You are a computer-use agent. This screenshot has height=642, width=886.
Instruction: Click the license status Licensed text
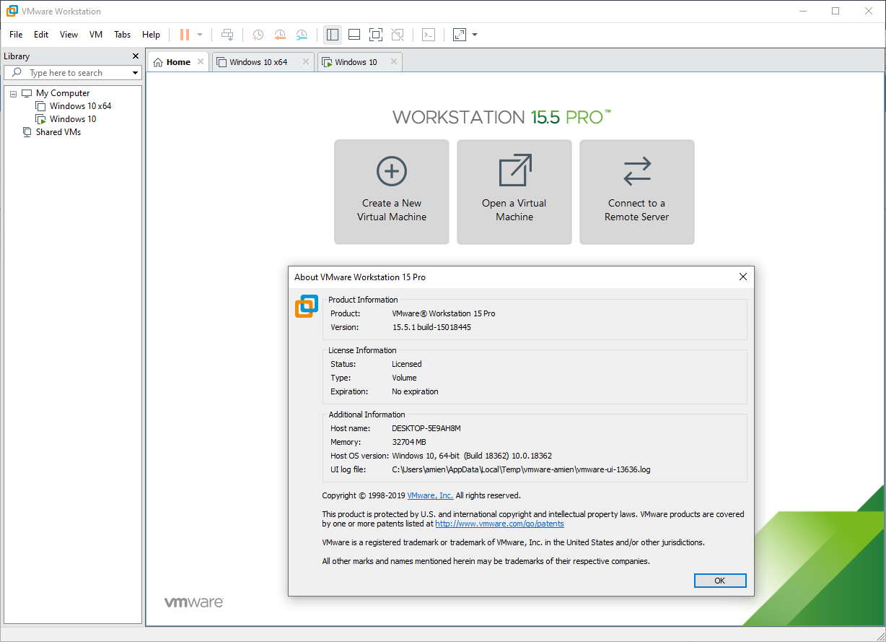tap(407, 364)
